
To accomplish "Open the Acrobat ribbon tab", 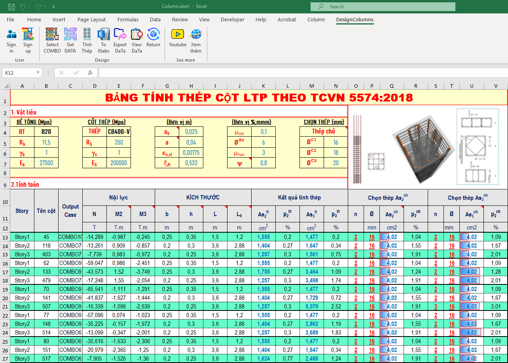I will coord(286,19).
